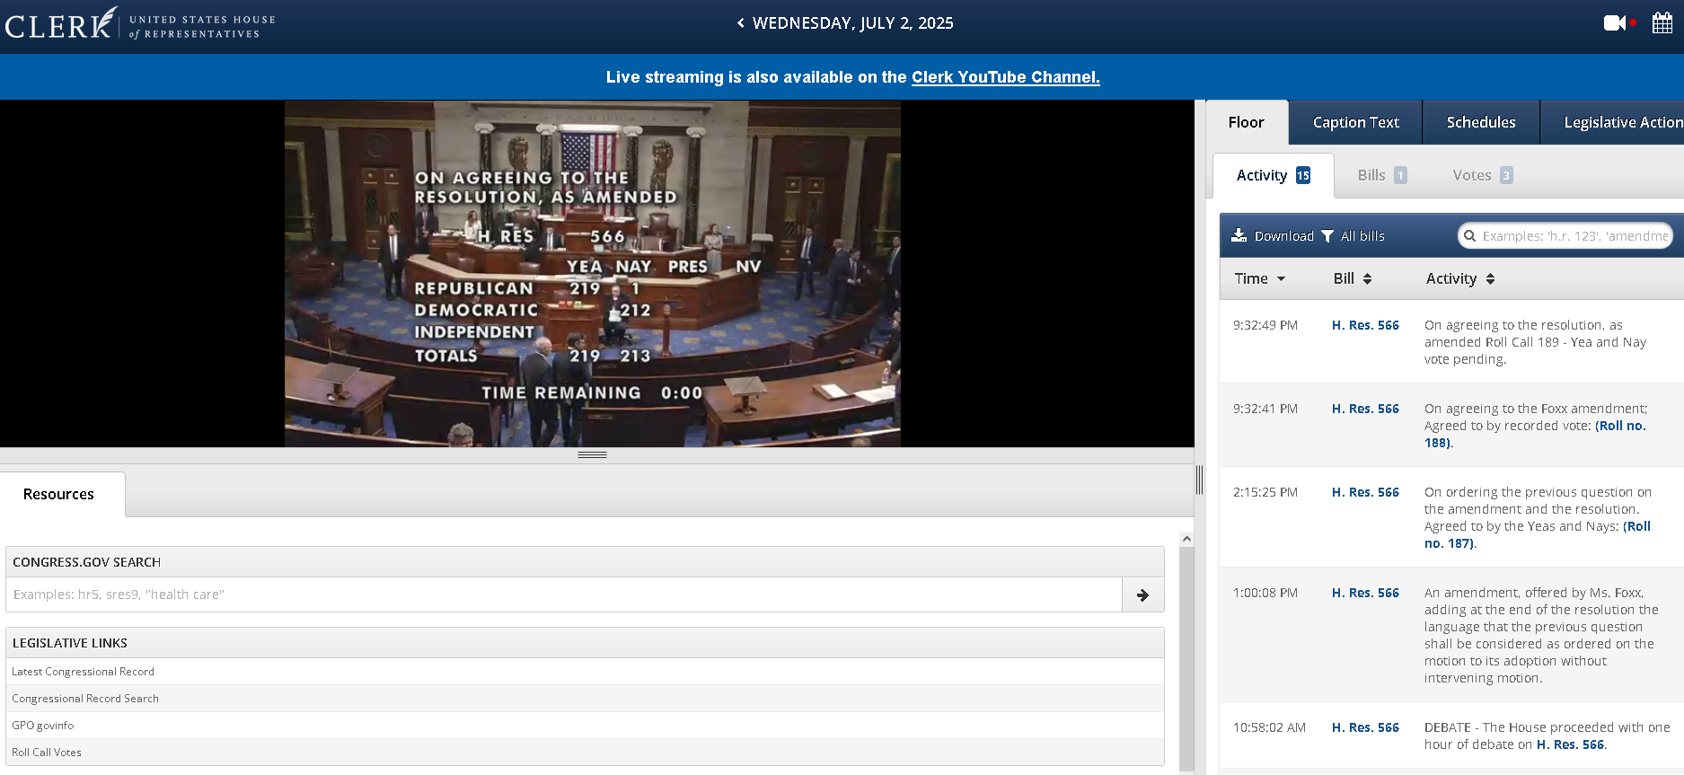Click the vertical panel splitter handle

tap(1199, 480)
